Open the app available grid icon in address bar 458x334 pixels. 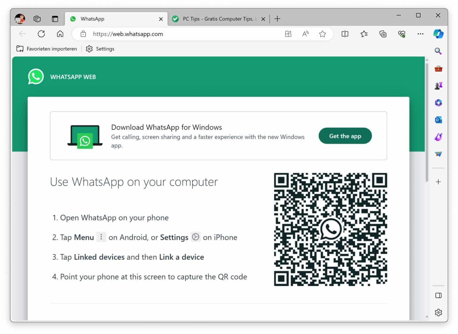pyautogui.click(x=288, y=34)
